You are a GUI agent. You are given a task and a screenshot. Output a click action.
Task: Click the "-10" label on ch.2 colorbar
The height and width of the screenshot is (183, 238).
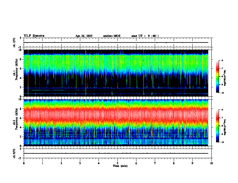(x=222, y=142)
